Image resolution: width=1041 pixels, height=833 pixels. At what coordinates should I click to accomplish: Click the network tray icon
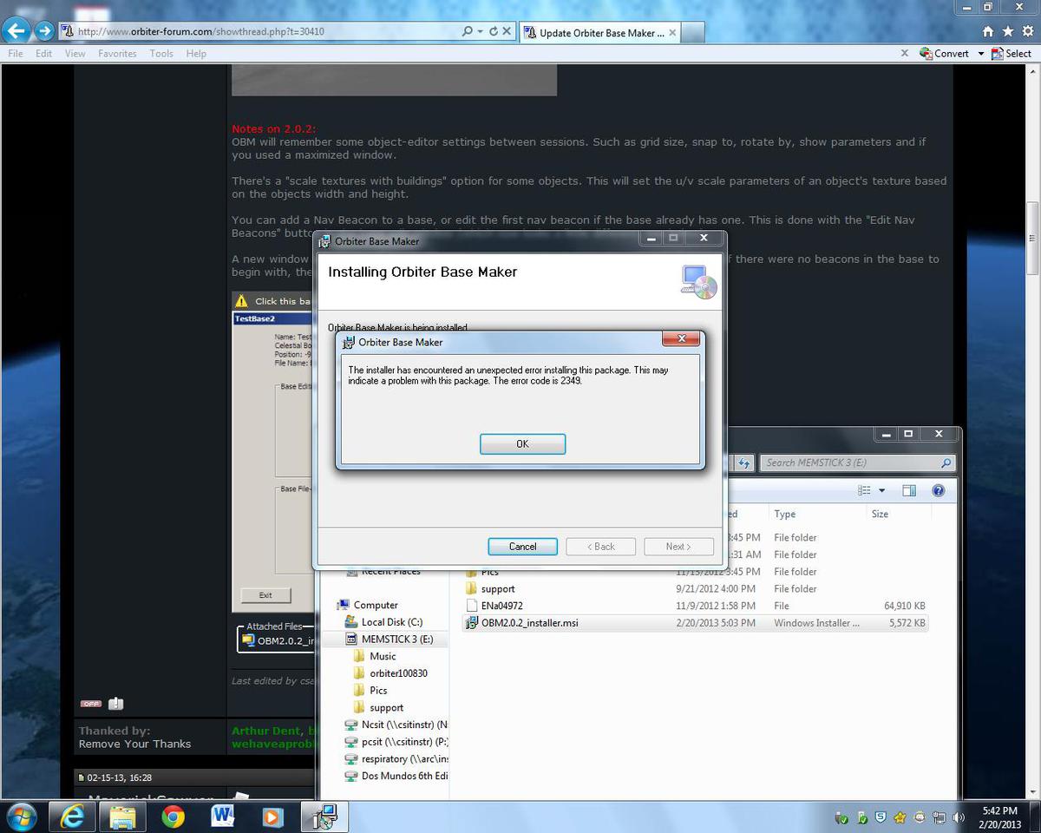point(940,817)
